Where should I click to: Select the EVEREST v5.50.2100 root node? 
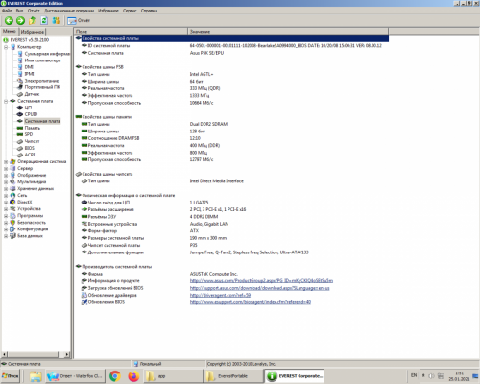click(29, 40)
